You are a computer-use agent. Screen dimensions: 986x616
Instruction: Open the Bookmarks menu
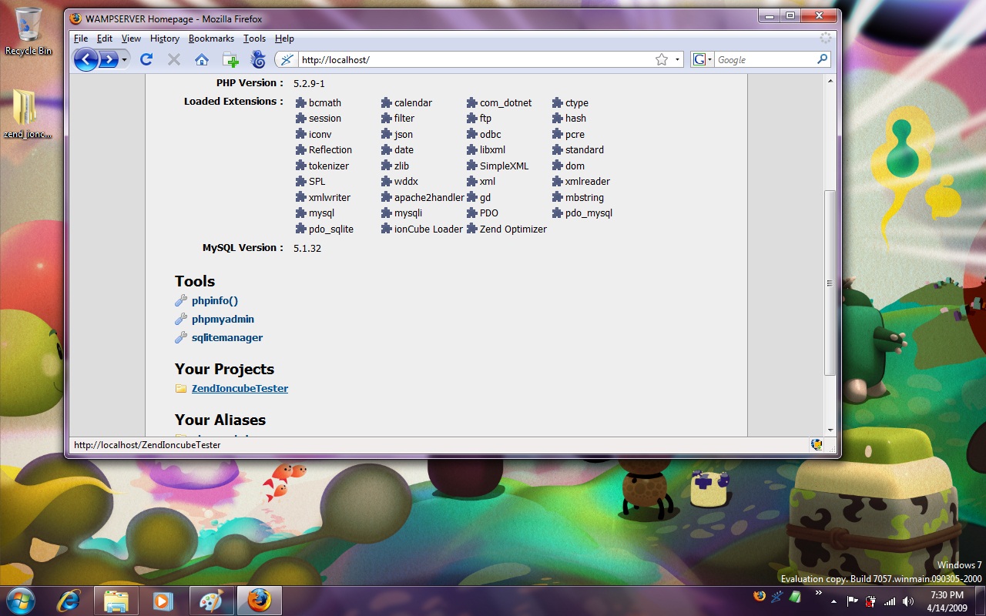[x=211, y=38]
